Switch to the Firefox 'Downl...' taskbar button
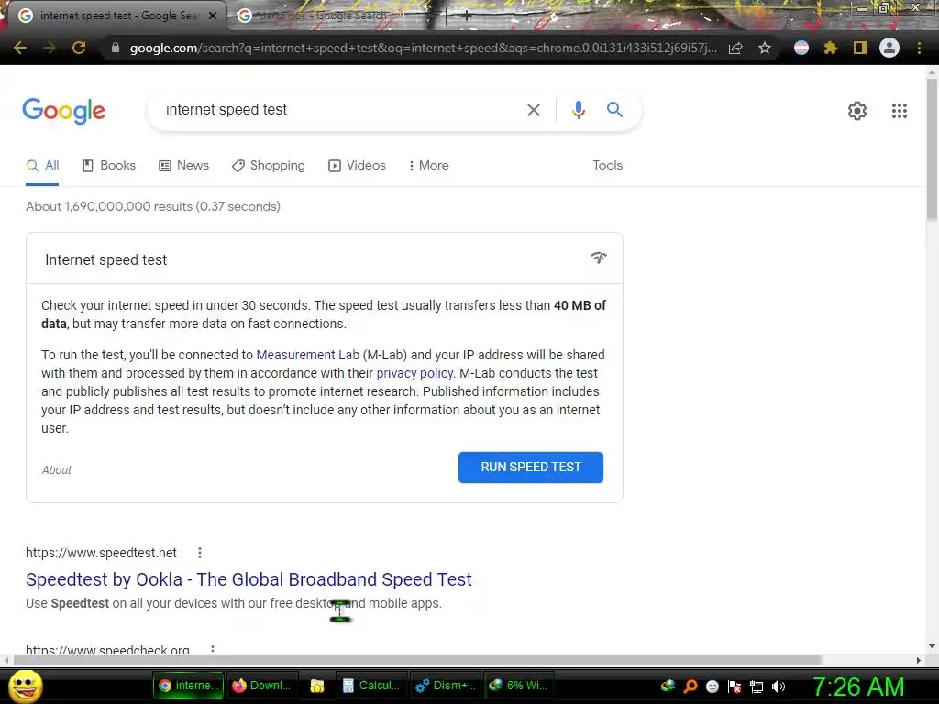The height and width of the screenshot is (704, 939). 262,686
